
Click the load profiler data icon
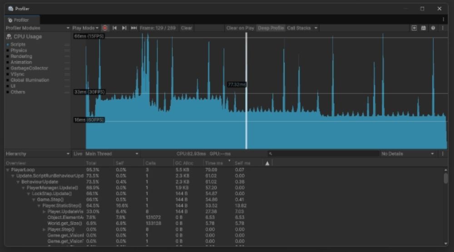tap(414, 28)
